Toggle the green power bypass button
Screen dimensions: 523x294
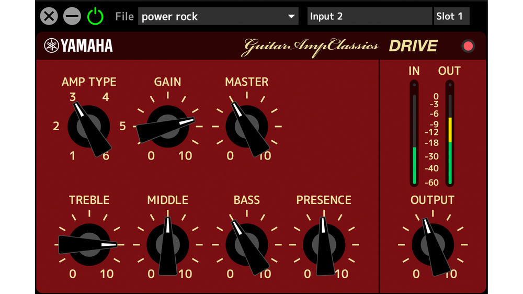coord(96,16)
